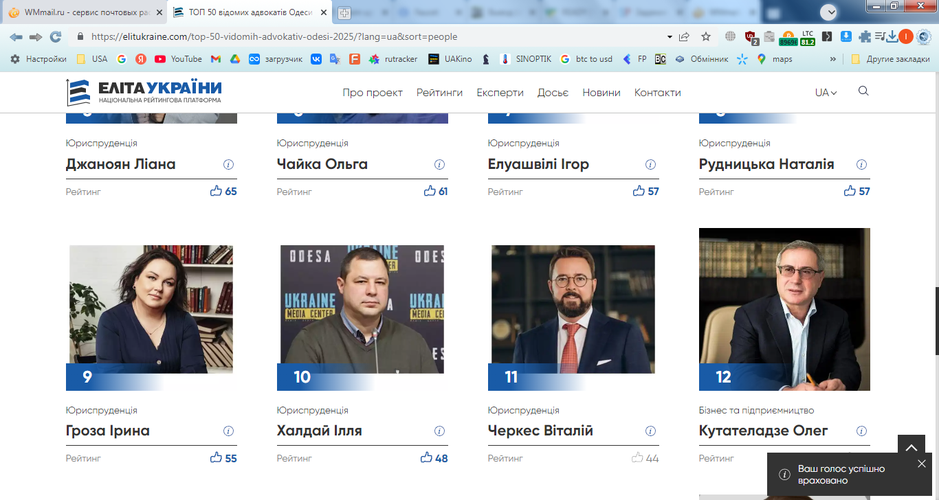Click the share page icon in address bar
The height and width of the screenshot is (500, 939).
coord(684,36)
